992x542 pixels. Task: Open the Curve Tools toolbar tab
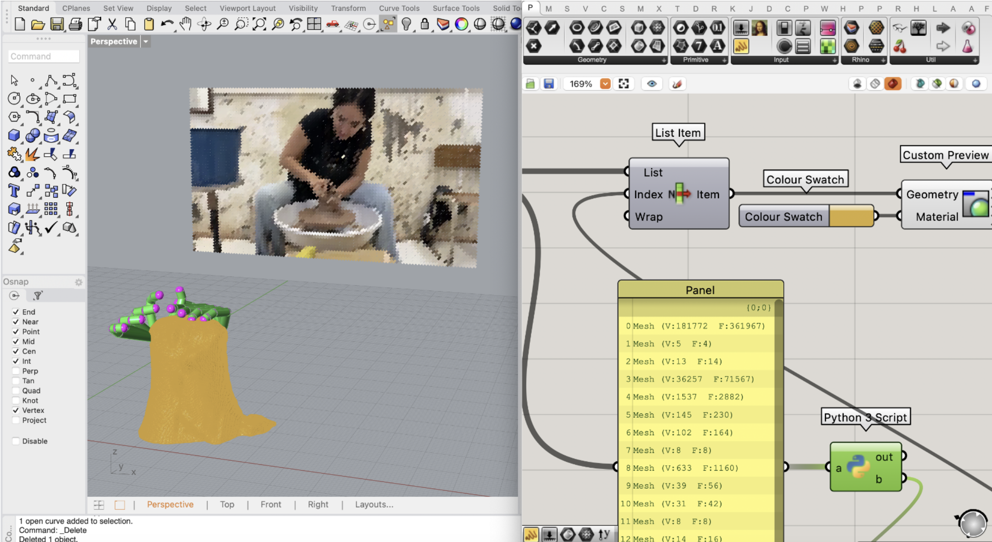(x=399, y=8)
